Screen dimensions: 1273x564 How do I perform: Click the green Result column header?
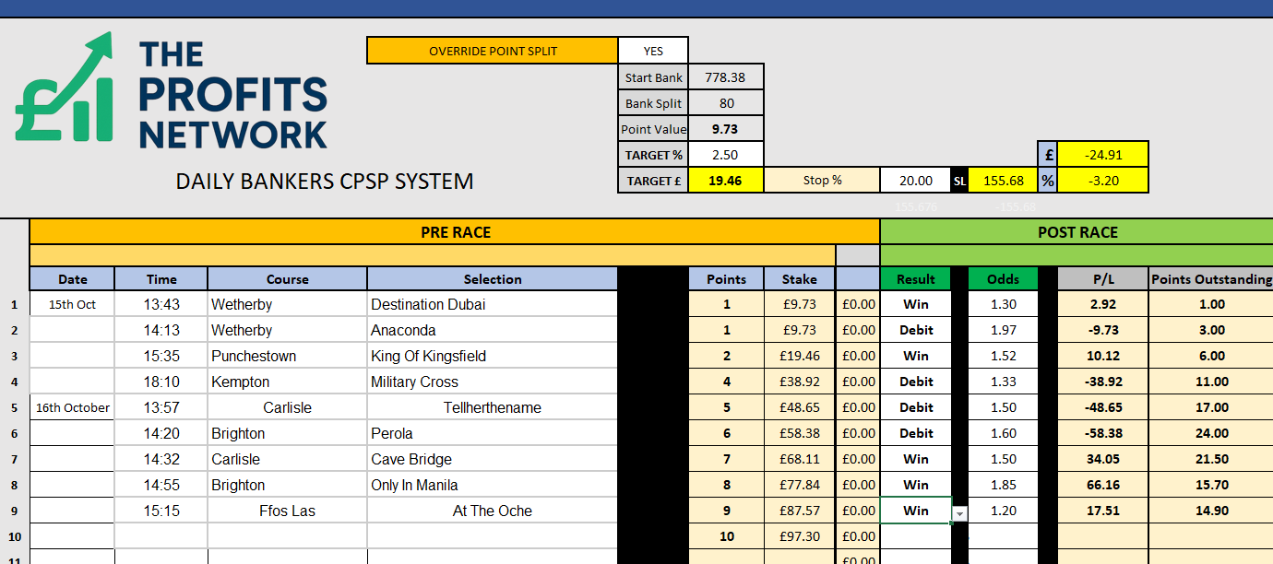pyautogui.click(x=915, y=279)
